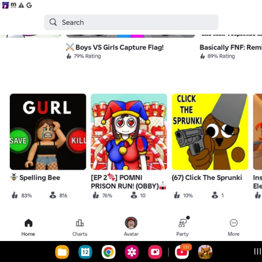Image resolution: width=262 pixels, height=262 pixels.
Task: Launch the Files folder app in taskbar
Action: point(62,252)
